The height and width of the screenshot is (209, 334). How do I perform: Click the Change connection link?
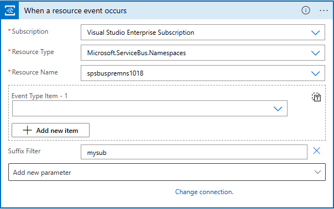(204, 192)
